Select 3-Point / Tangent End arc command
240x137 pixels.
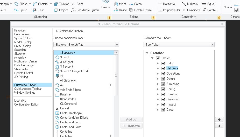pyautogui.click(x=84, y=71)
